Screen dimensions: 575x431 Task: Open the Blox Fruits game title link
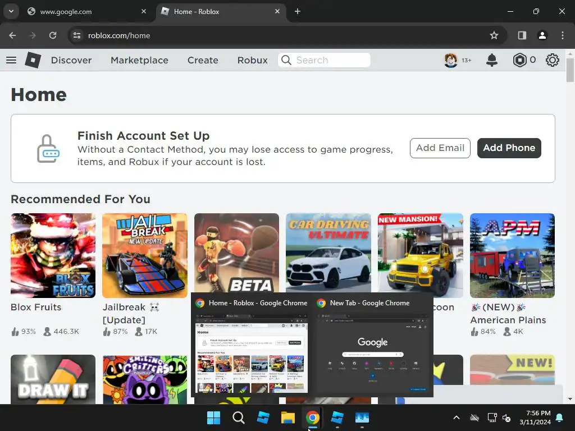[x=36, y=307]
